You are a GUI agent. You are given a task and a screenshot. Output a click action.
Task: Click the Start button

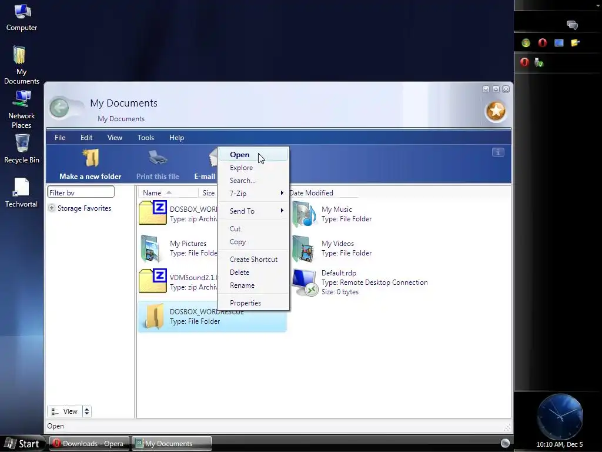click(22, 444)
